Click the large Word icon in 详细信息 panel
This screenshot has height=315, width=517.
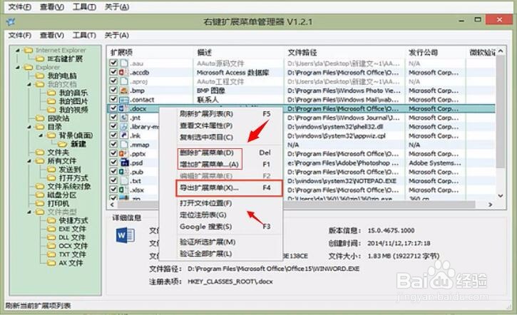(126, 236)
